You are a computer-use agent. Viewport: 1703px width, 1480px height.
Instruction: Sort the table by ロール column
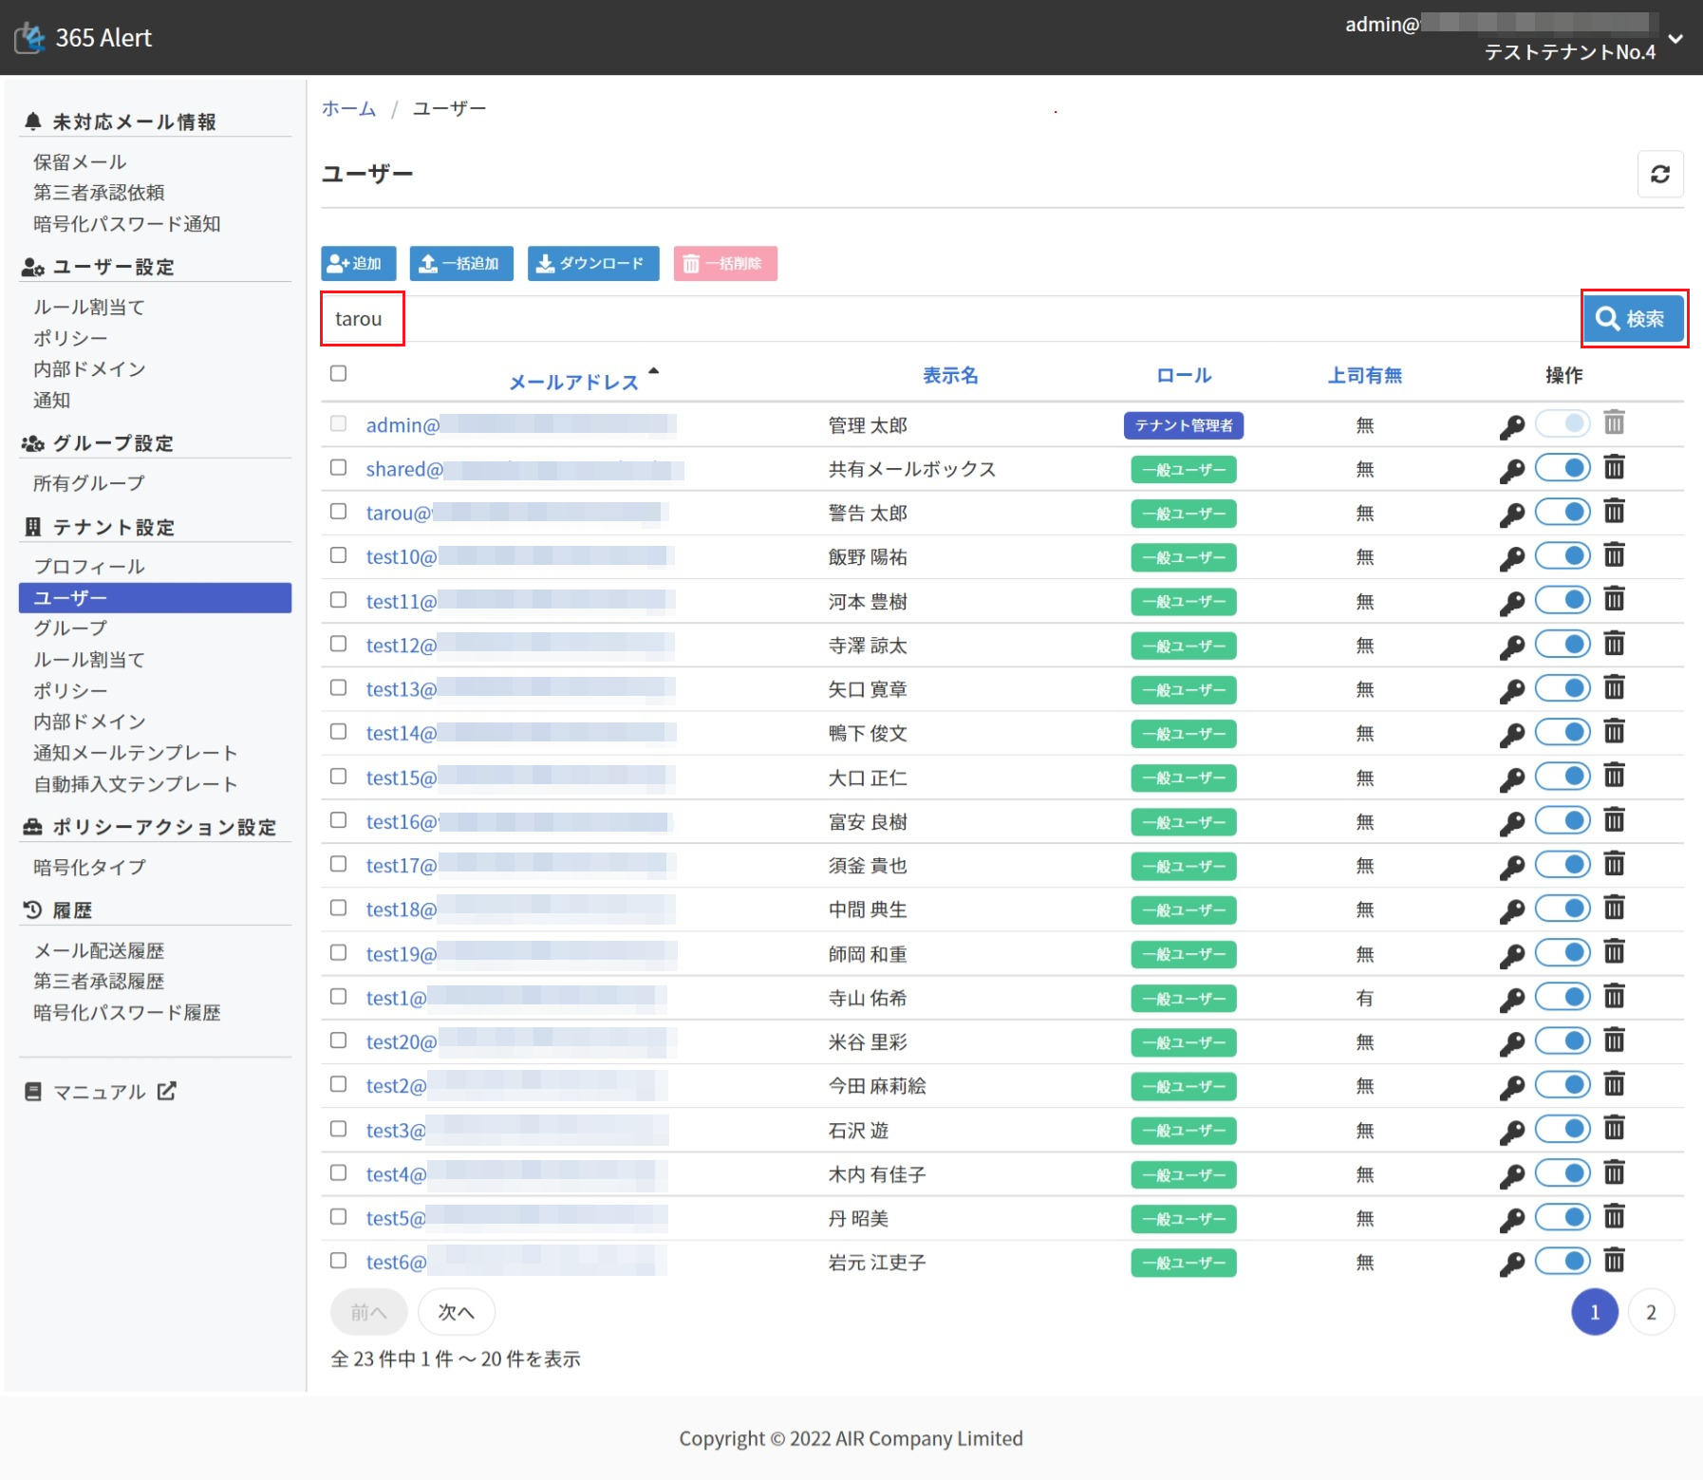(1183, 376)
